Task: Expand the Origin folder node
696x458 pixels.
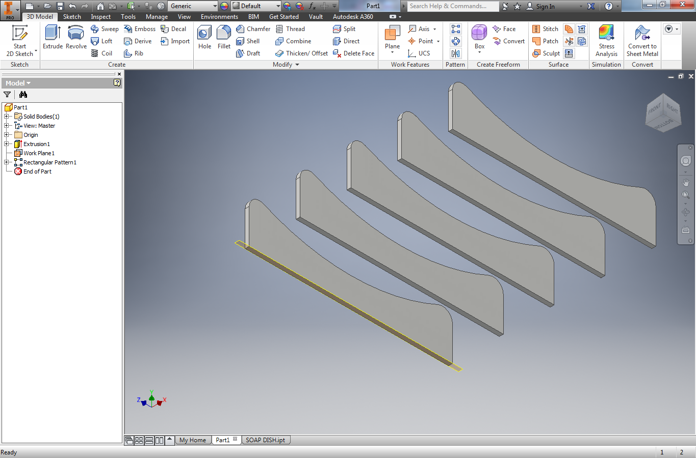Action: pos(7,135)
